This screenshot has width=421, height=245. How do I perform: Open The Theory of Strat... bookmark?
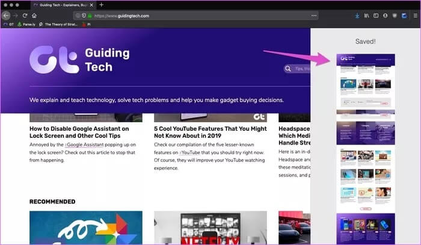[x=58, y=24]
